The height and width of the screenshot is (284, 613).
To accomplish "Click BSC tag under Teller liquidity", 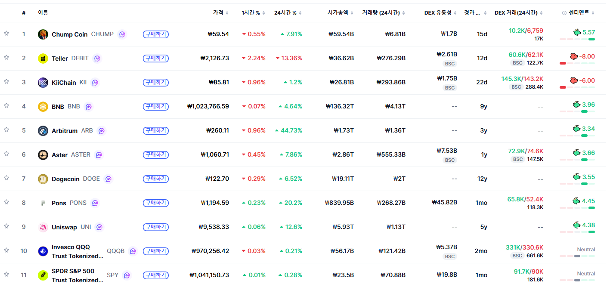I will pyautogui.click(x=450, y=64).
